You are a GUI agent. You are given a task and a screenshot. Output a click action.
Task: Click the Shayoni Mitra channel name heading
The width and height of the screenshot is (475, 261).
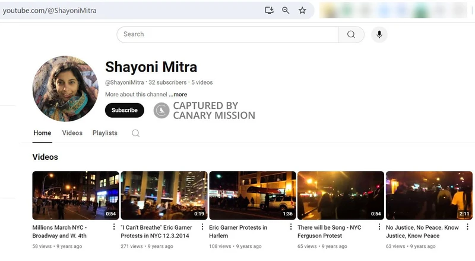click(x=151, y=67)
